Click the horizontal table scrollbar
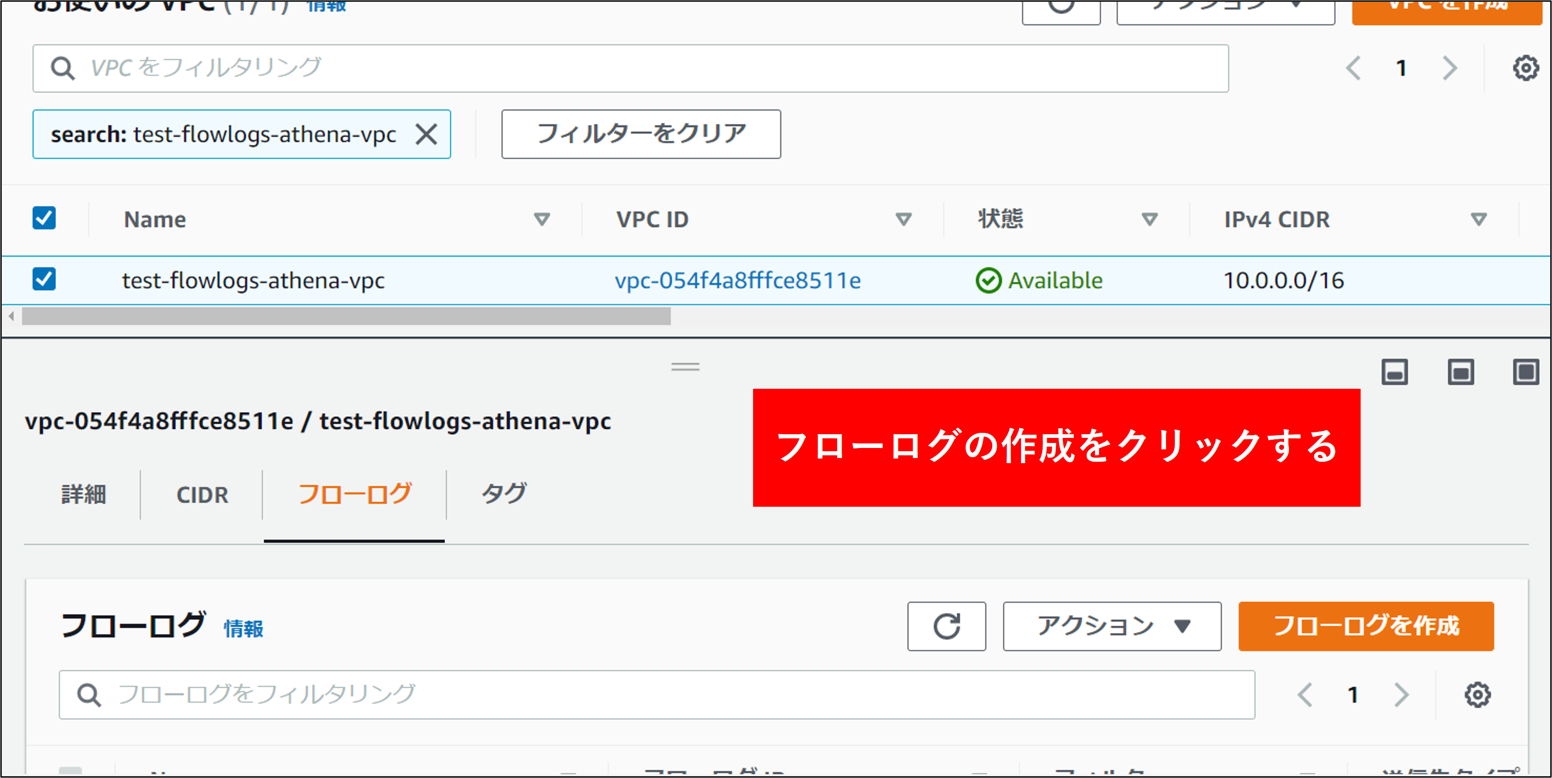 pos(346,316)
